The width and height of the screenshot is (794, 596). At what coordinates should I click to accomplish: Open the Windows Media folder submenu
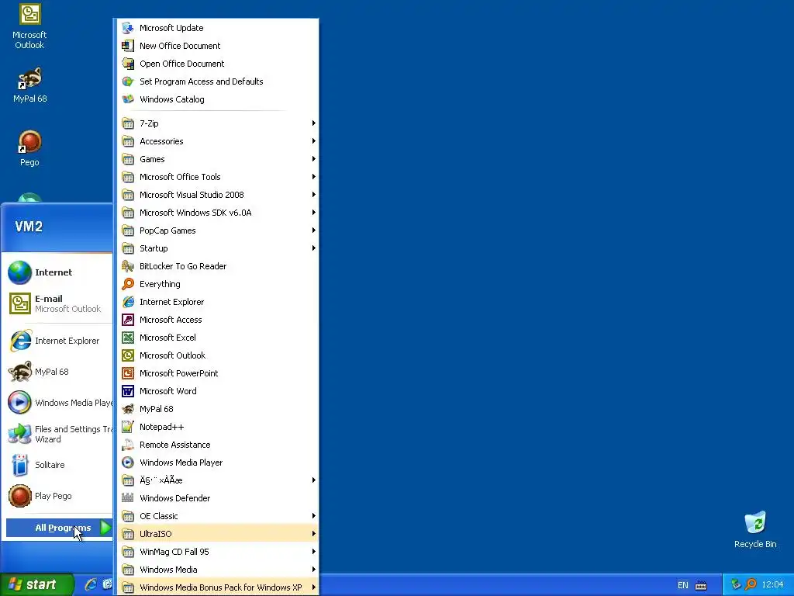coord(218,570)
